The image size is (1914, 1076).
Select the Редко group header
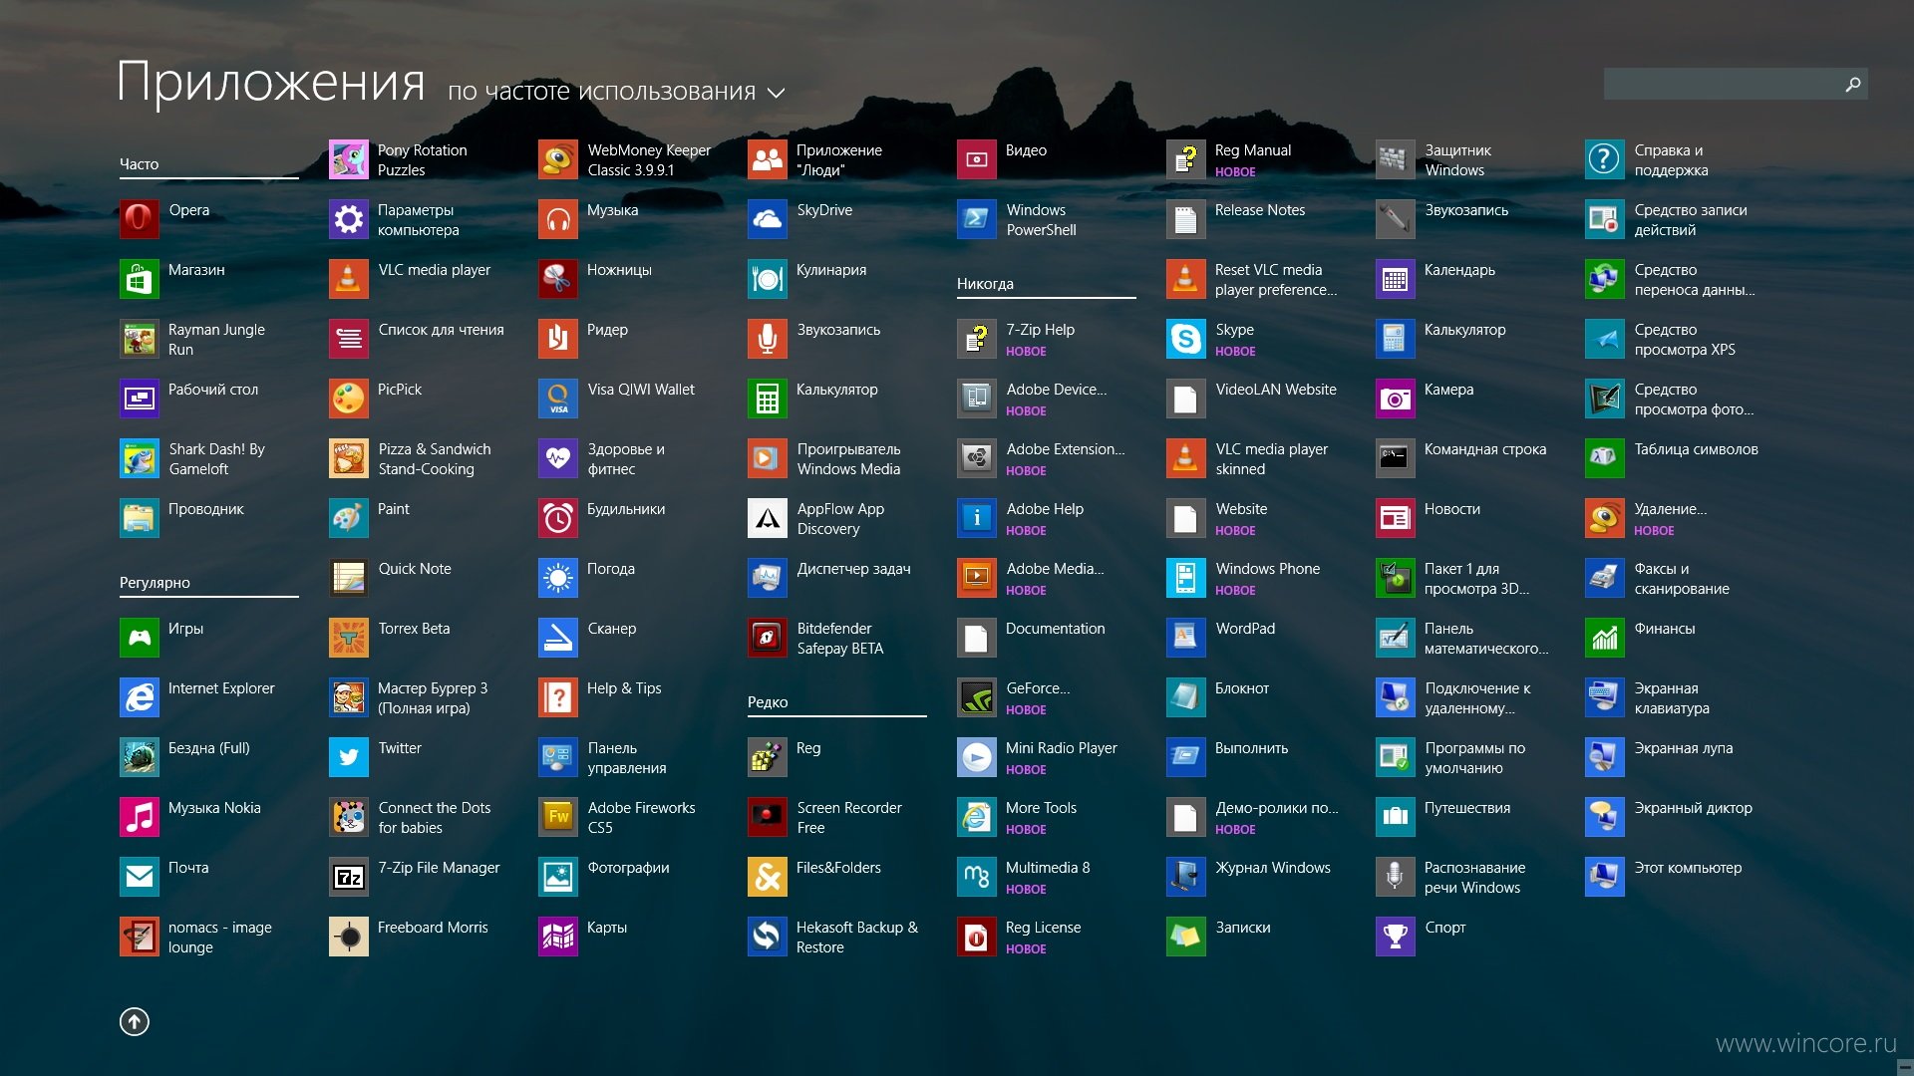click(x=768, y=702)
